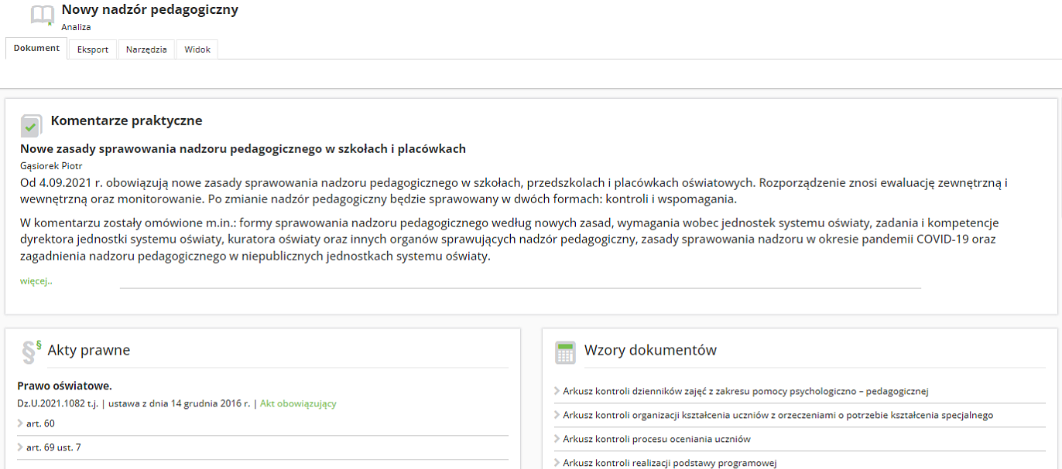The width and height of the screenshot is (1062, 469).
Task: Open Arkusz kontroli realizacji podstawy programowej
Action: coord(670,463)
